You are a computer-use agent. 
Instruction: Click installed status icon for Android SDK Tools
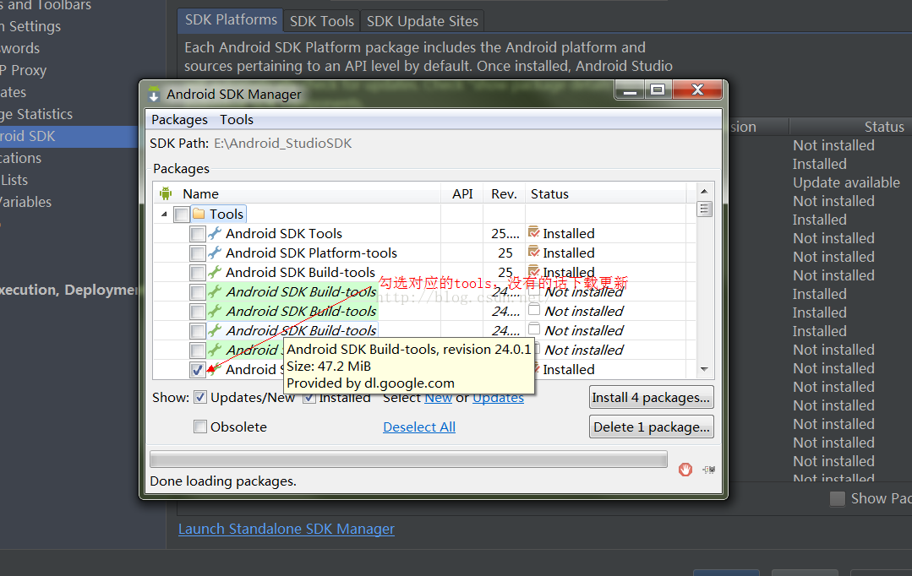533,232
